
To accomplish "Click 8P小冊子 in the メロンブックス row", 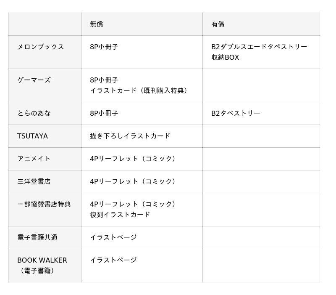I will click(x=104, y=47).
